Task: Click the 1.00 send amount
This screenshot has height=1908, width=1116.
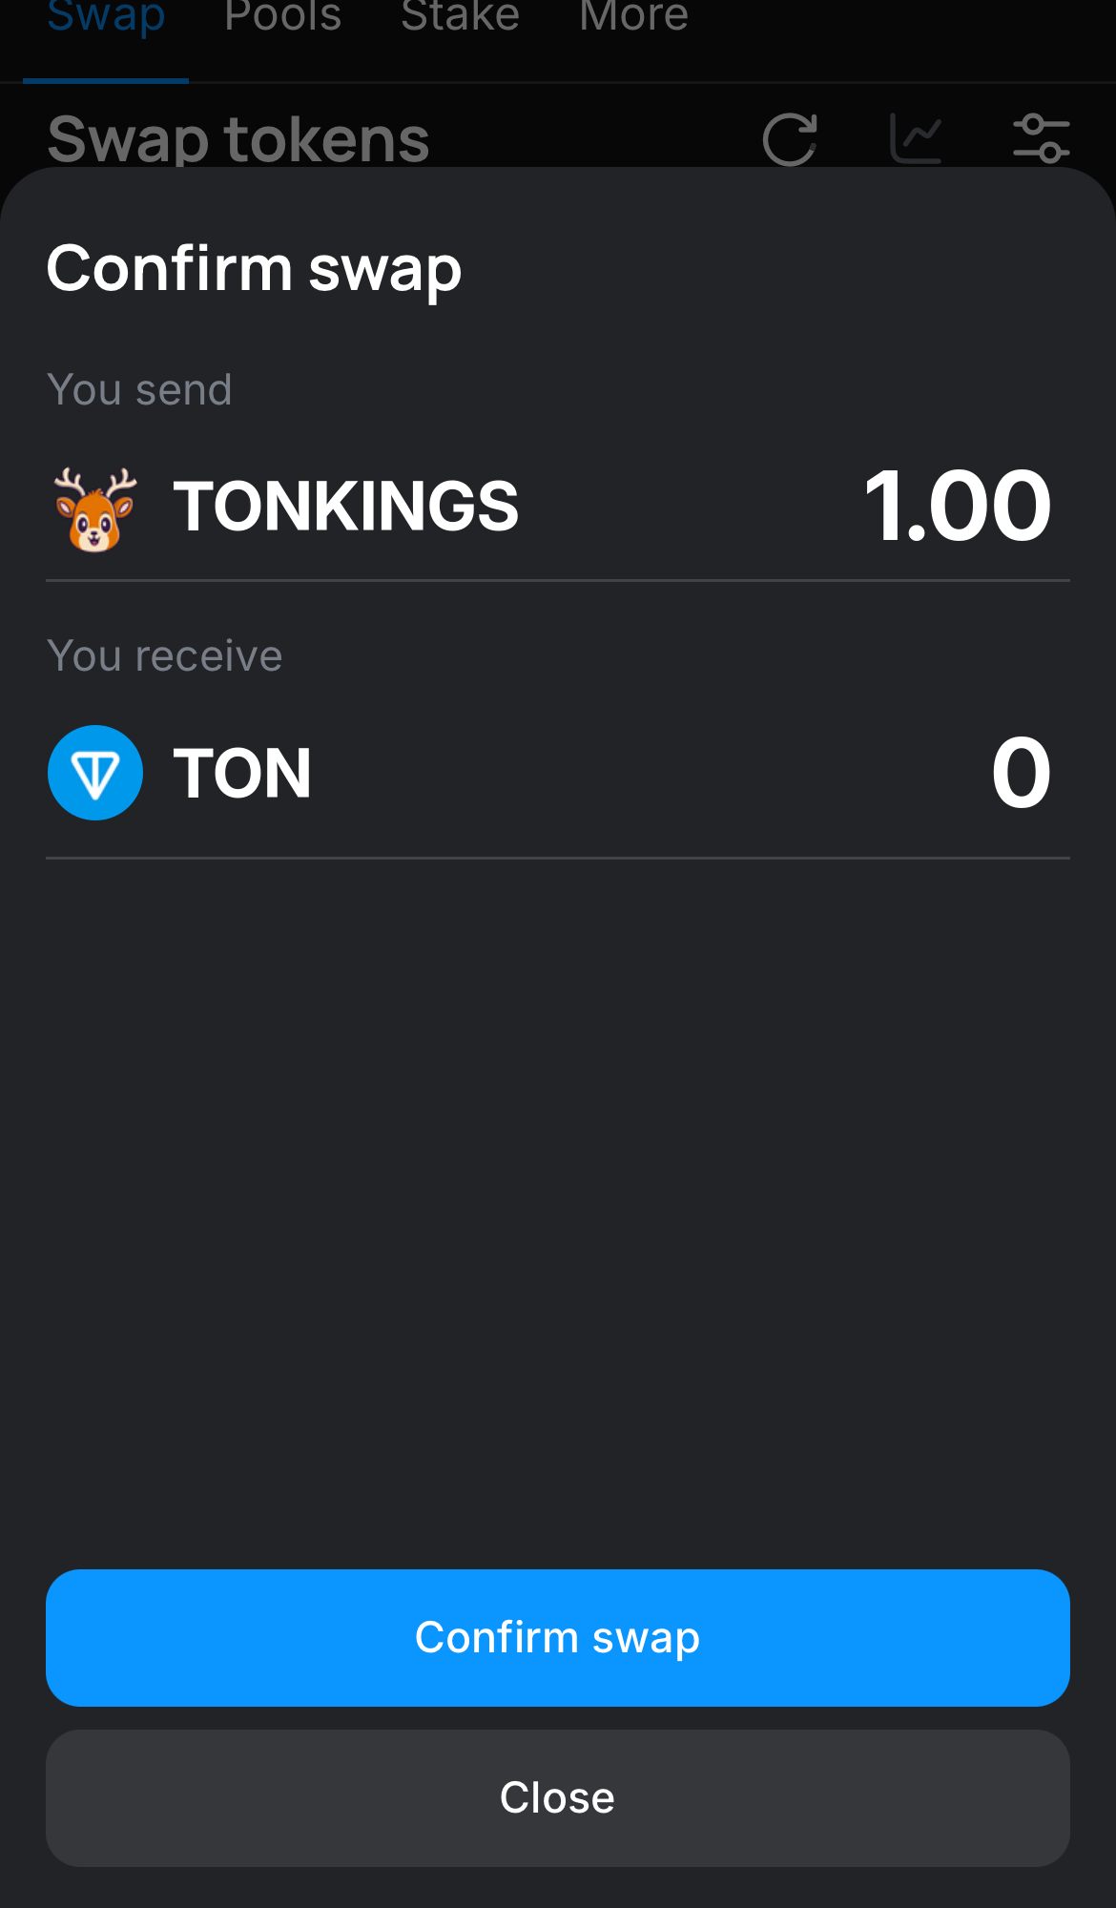Action: [957, 507]
